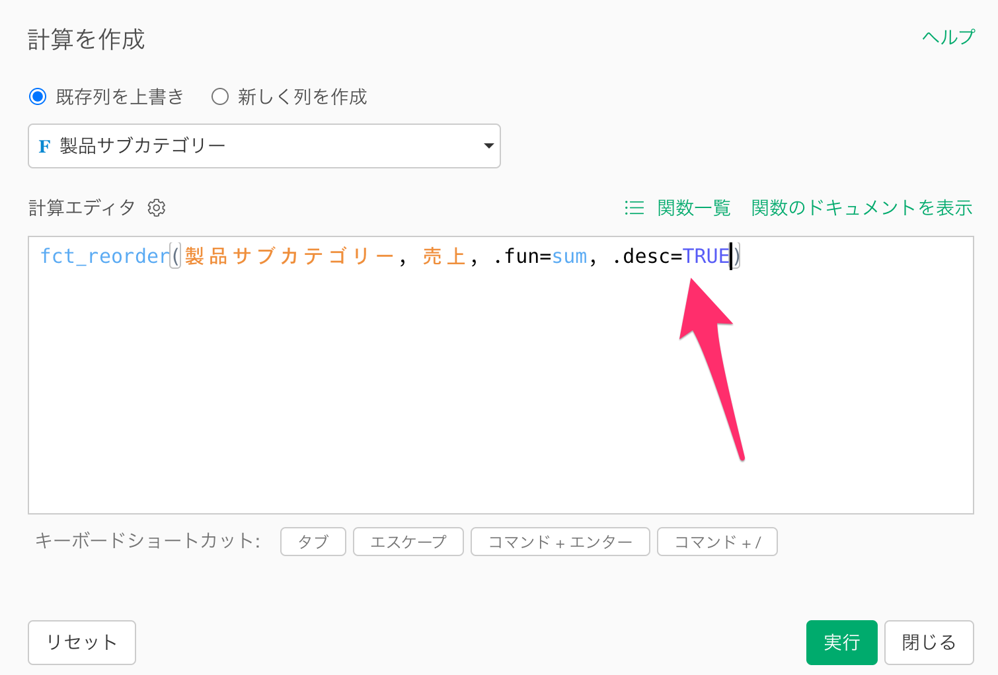Expand the 製品サブカテゴリー column dropdown arrow
The height and width of the screenshot is (675, 998).
(x=488, y=146)
